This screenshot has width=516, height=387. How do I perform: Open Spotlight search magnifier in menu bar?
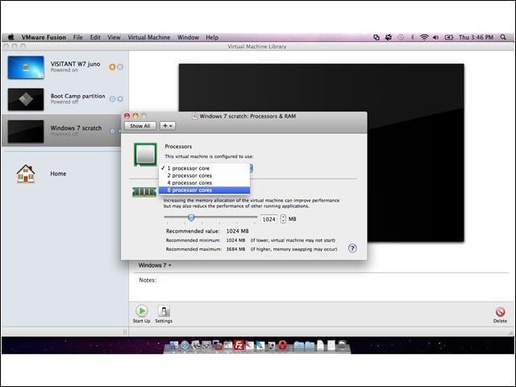pos(503,37)
